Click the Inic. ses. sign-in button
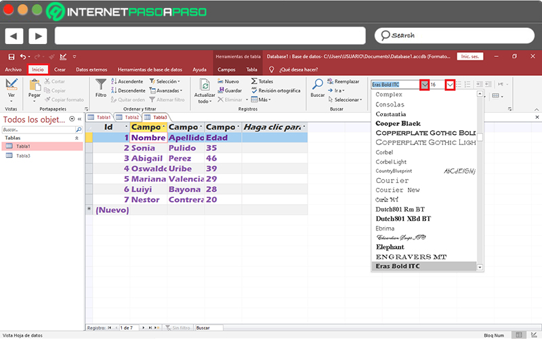 tap(470, 56)
